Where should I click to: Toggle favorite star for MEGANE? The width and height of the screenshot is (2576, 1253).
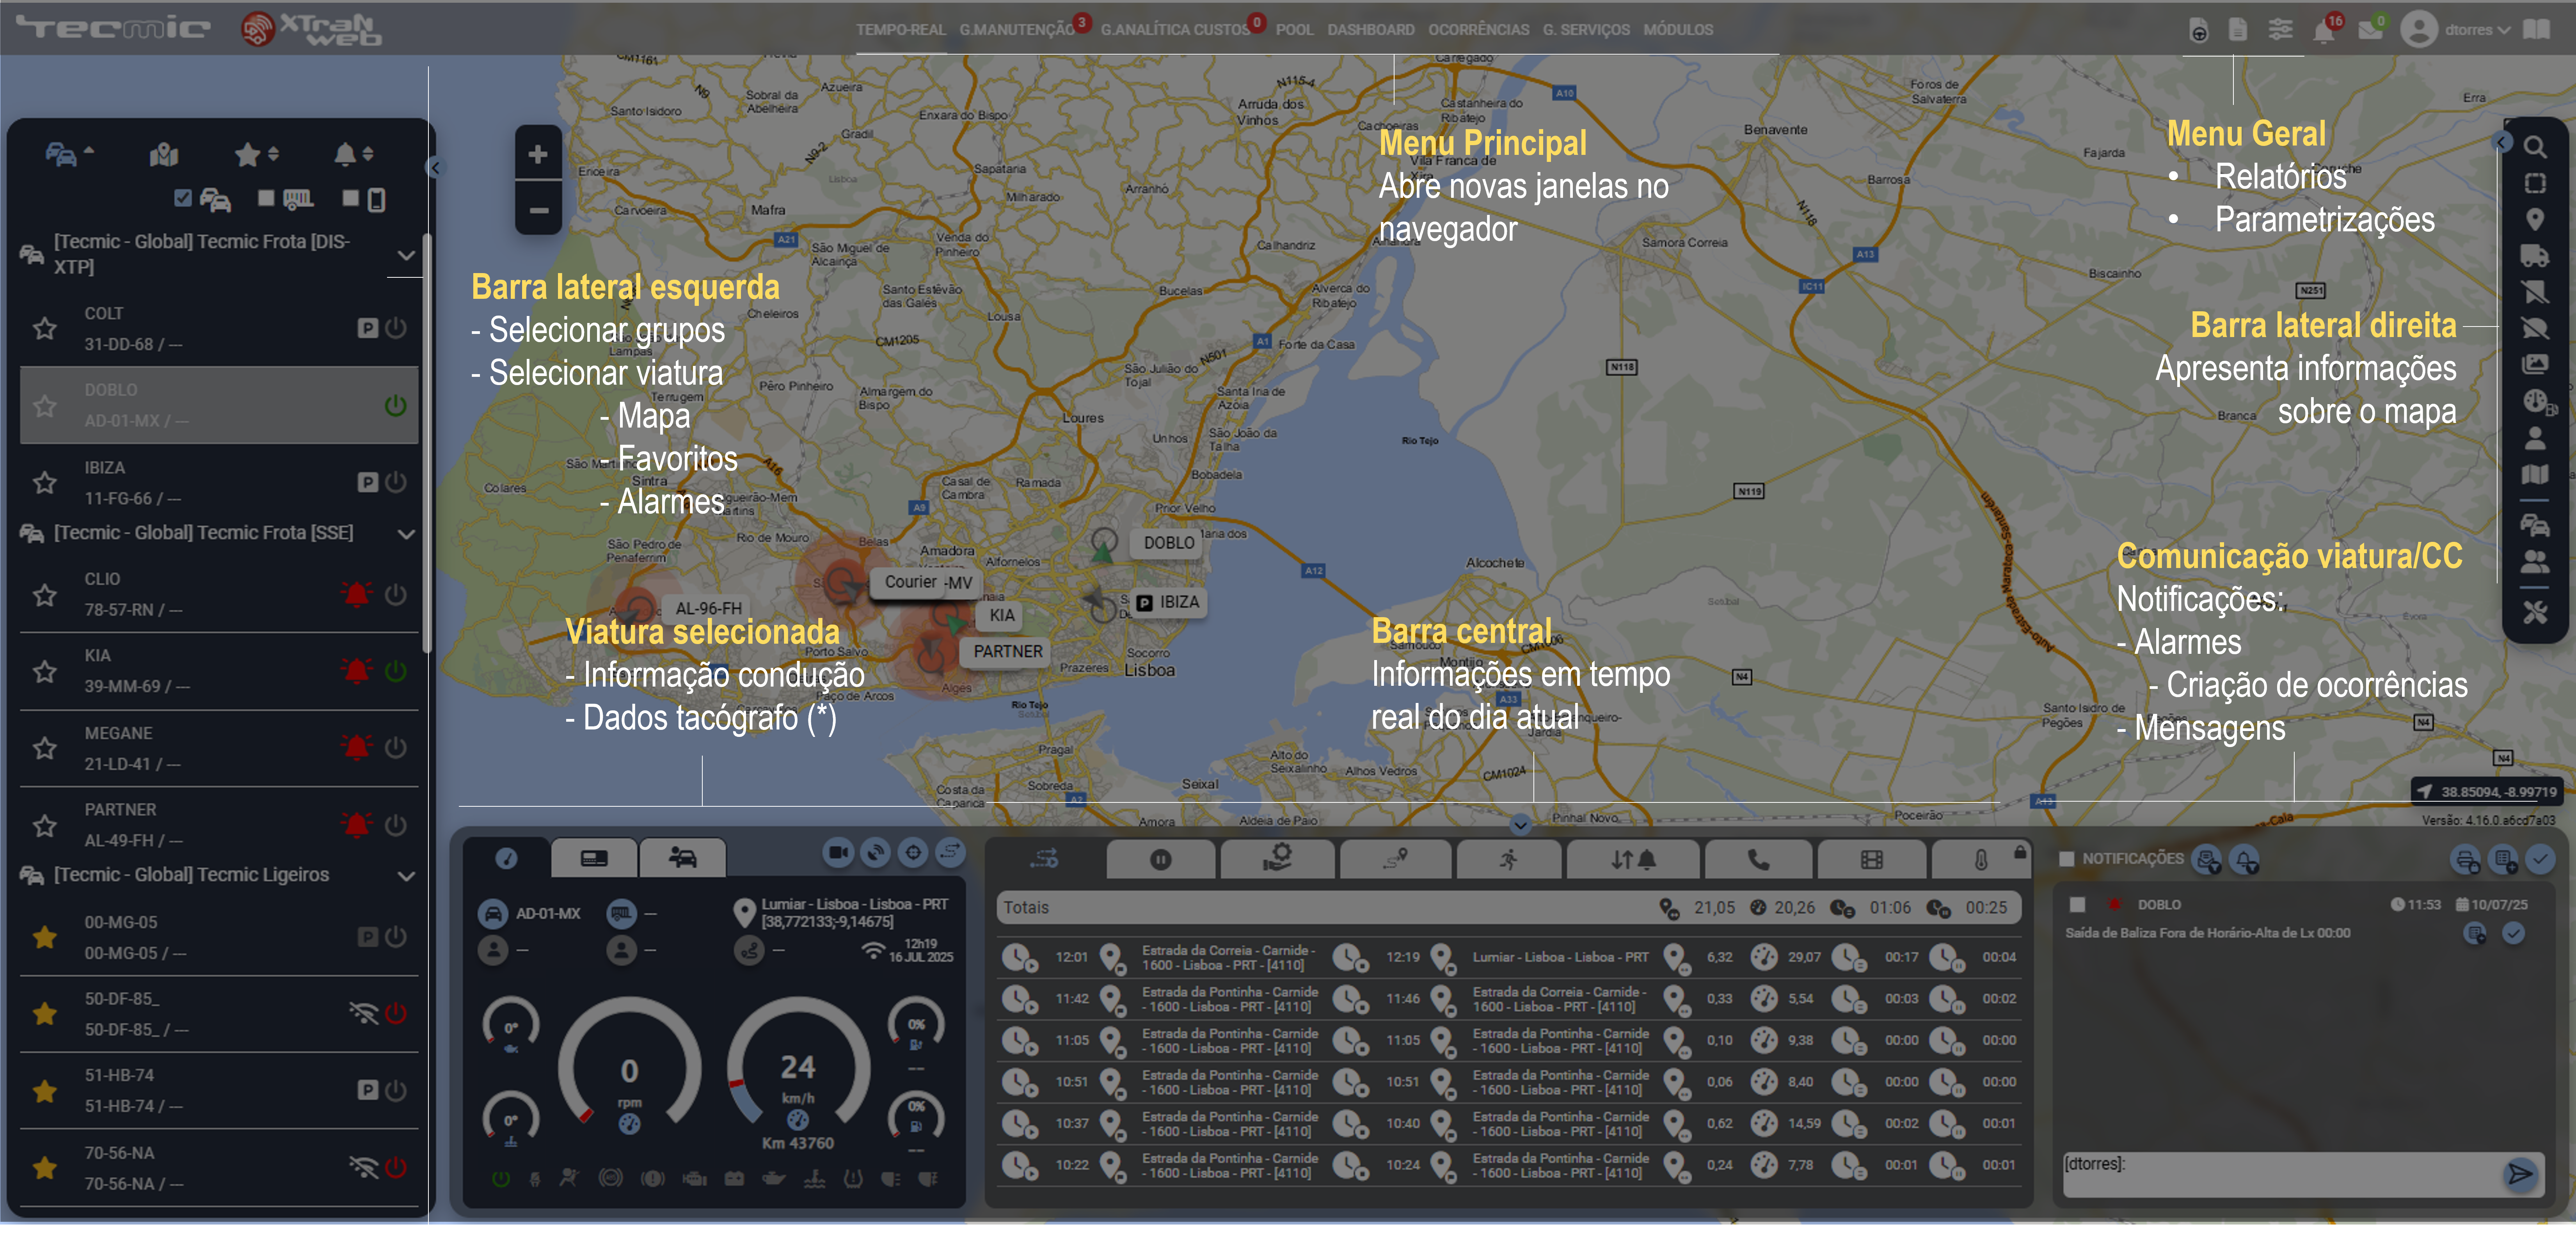[44, 748]
